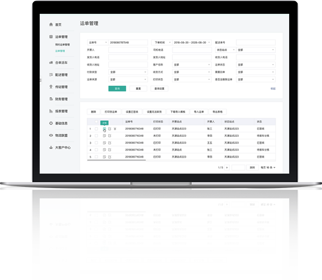Click the 导入运单 button
Image resolution: width=322 pixels, height=280 pixels.
pyautogui.click(x=199, y=112)
